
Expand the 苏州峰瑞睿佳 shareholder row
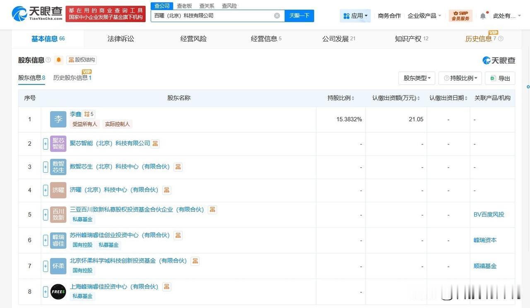[46, 240]
